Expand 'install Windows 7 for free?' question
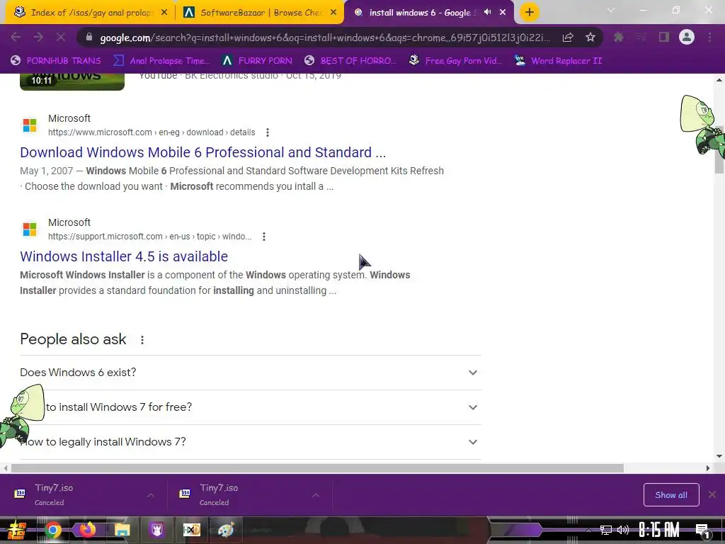 click(x=251, y=407)
